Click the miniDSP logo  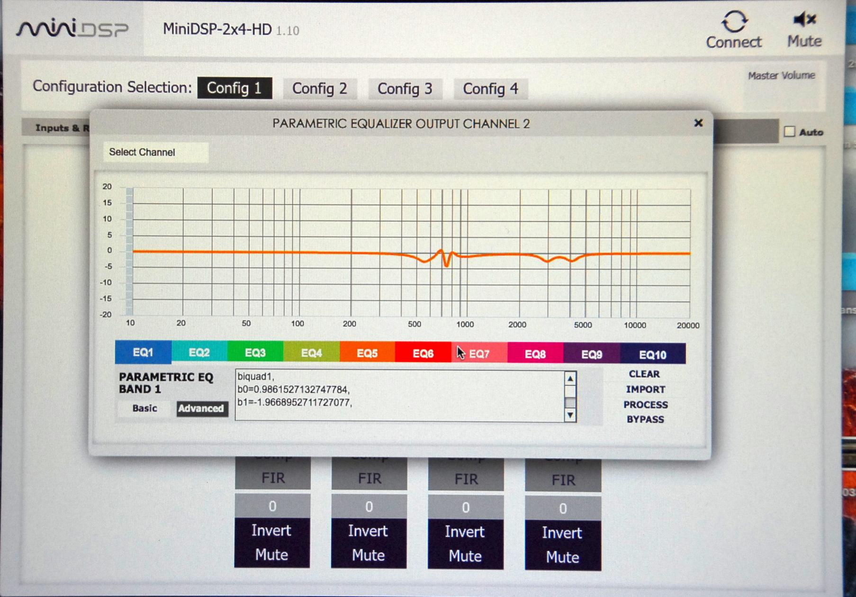tap(72, 28)
